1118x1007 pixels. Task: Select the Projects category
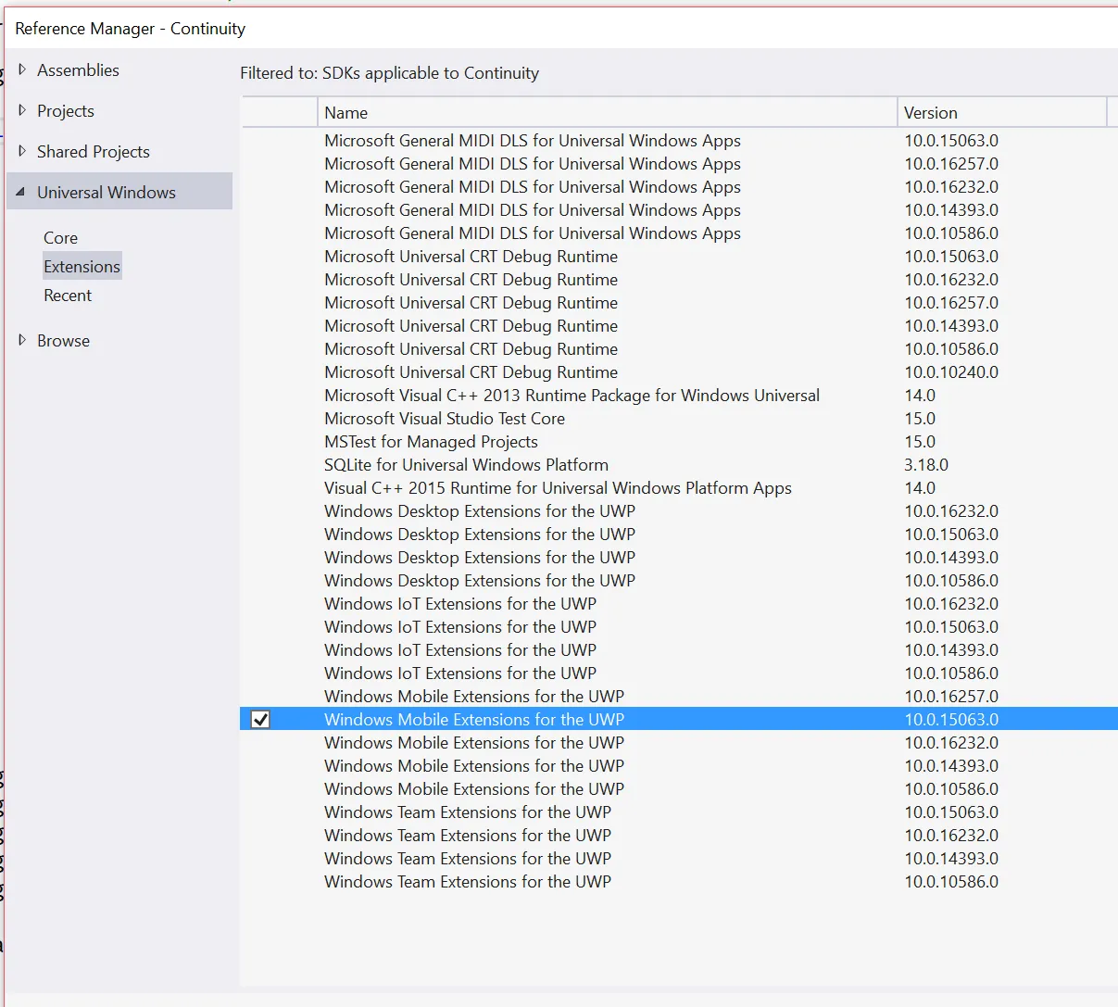click(66, 111)
